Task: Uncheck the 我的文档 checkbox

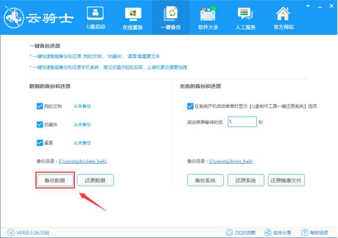Action: 40,106
